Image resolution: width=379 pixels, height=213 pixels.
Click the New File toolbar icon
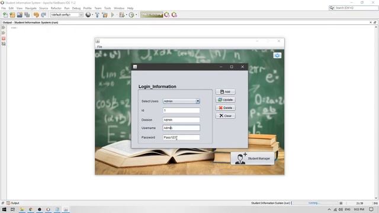5,15
